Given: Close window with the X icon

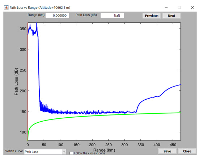Looking at the screenshot, I should [x=192, y=8].
